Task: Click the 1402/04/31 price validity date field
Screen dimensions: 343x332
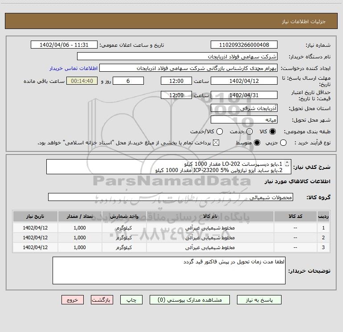Action: click(244, 95)
